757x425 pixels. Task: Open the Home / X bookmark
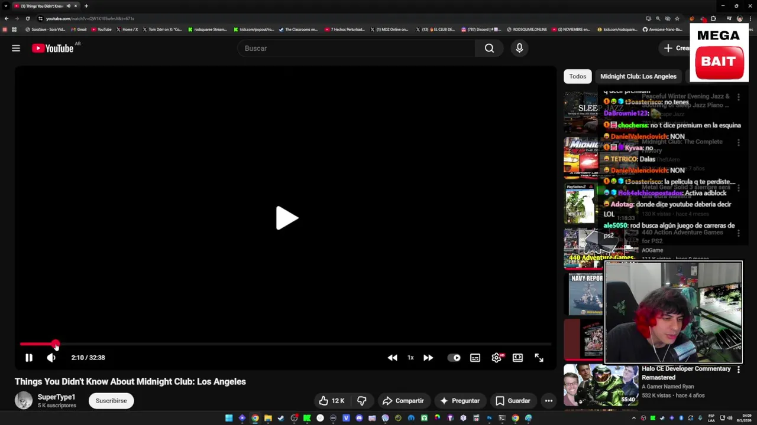(x=127, y=30)
